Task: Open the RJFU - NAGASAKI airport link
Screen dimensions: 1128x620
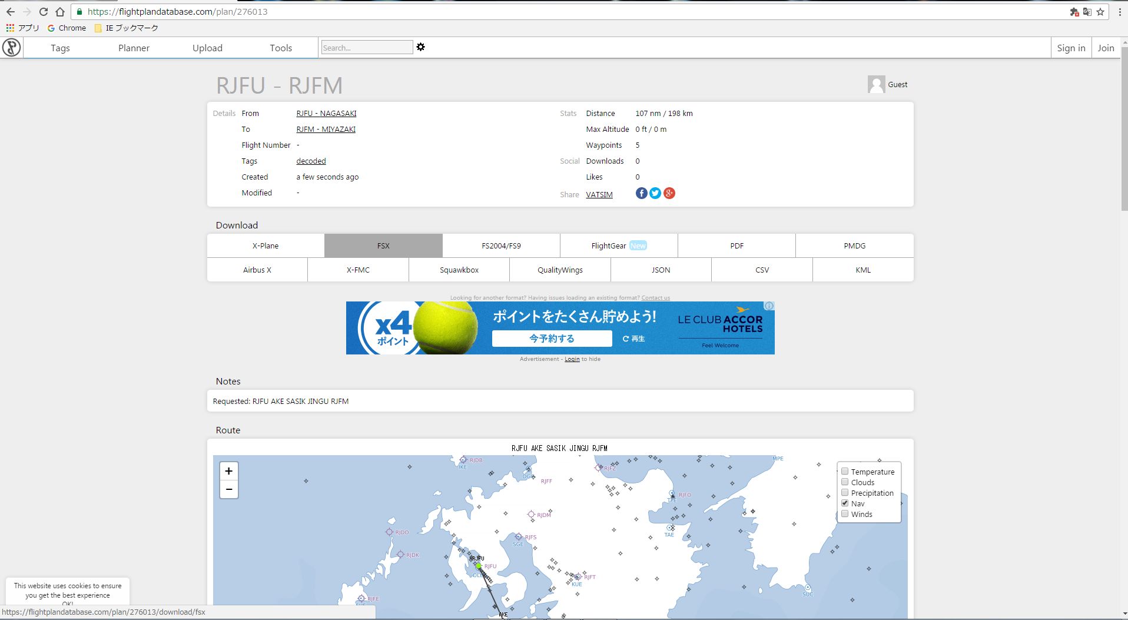Action: coord(326,113)
